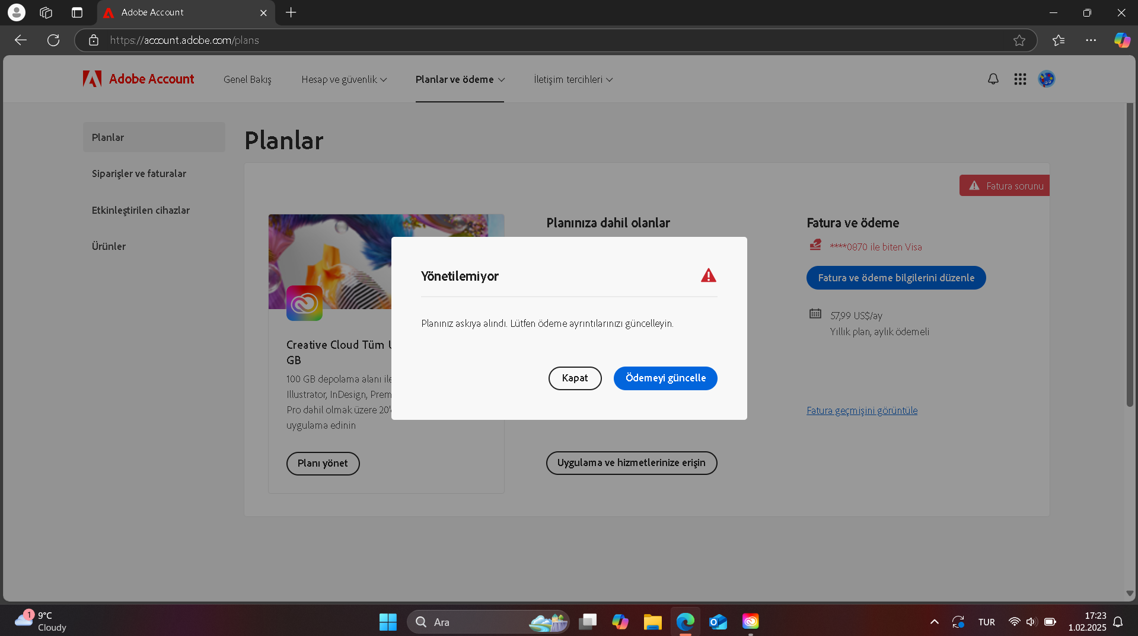
Task: Click Uygulama ve hizmetlerinize erişin button
Action: (632, 463)
